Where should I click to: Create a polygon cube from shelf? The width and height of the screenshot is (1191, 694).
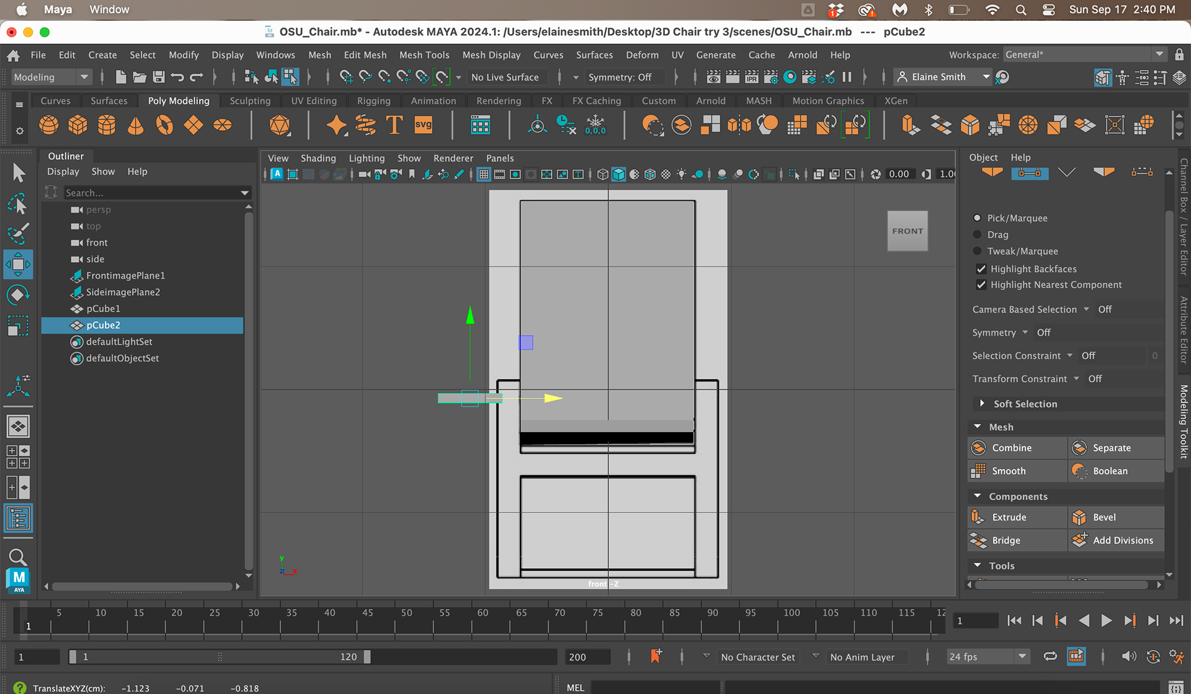(78, 125)
